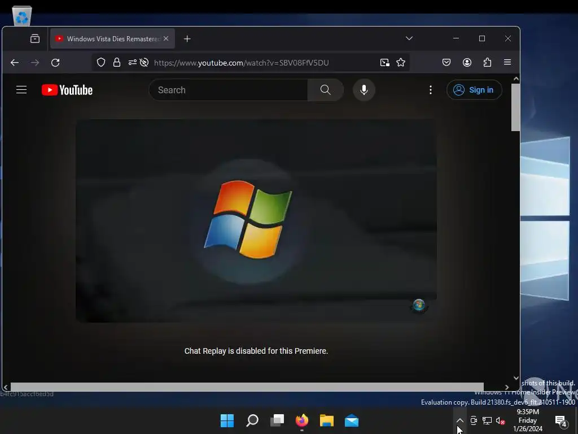This screenshot has height=434, width=578.
Task: Open the muted volume tray icon
Action: (x=500, y=420)
